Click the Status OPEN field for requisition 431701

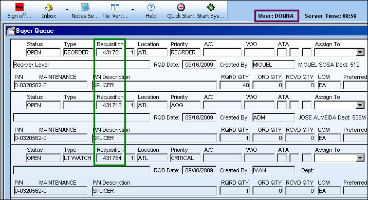point(43,52)
